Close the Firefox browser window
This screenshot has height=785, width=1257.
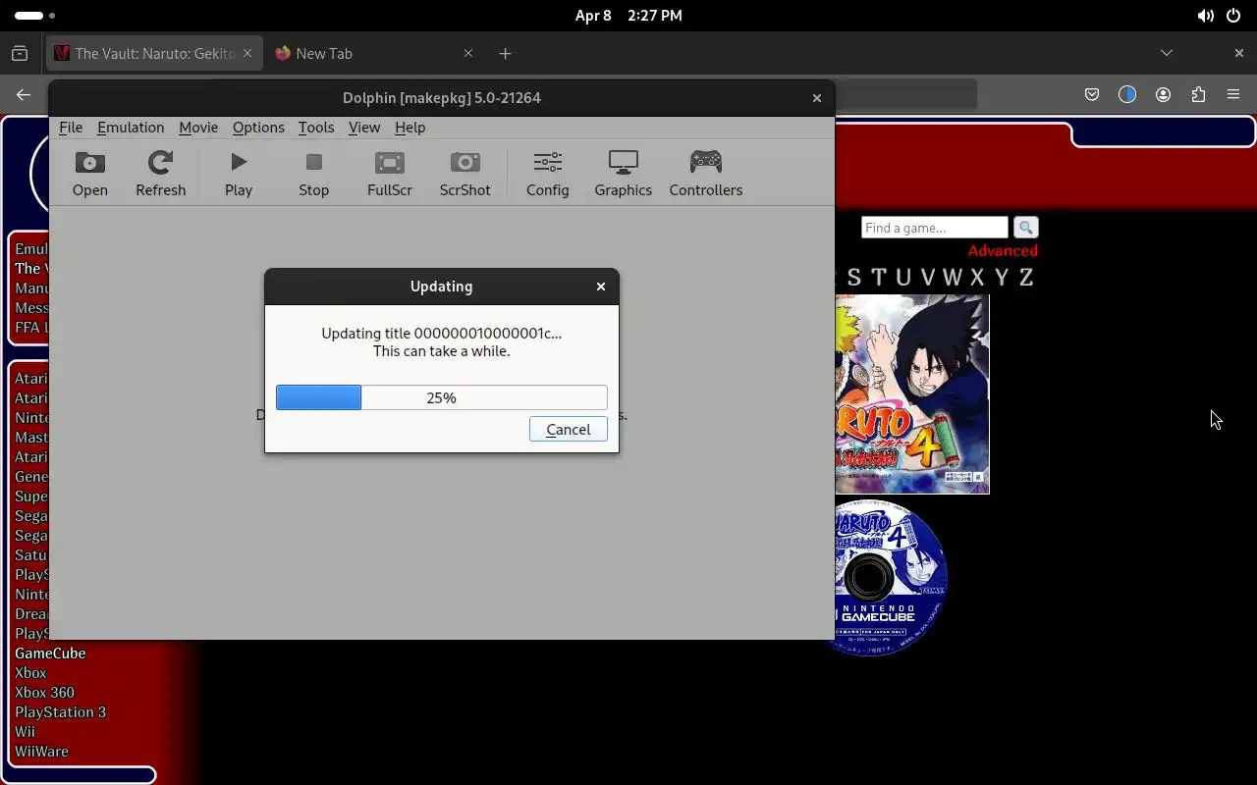click(x=1238, y=53)
